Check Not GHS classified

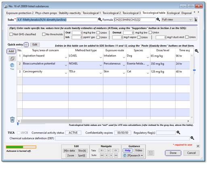[11, 34]
